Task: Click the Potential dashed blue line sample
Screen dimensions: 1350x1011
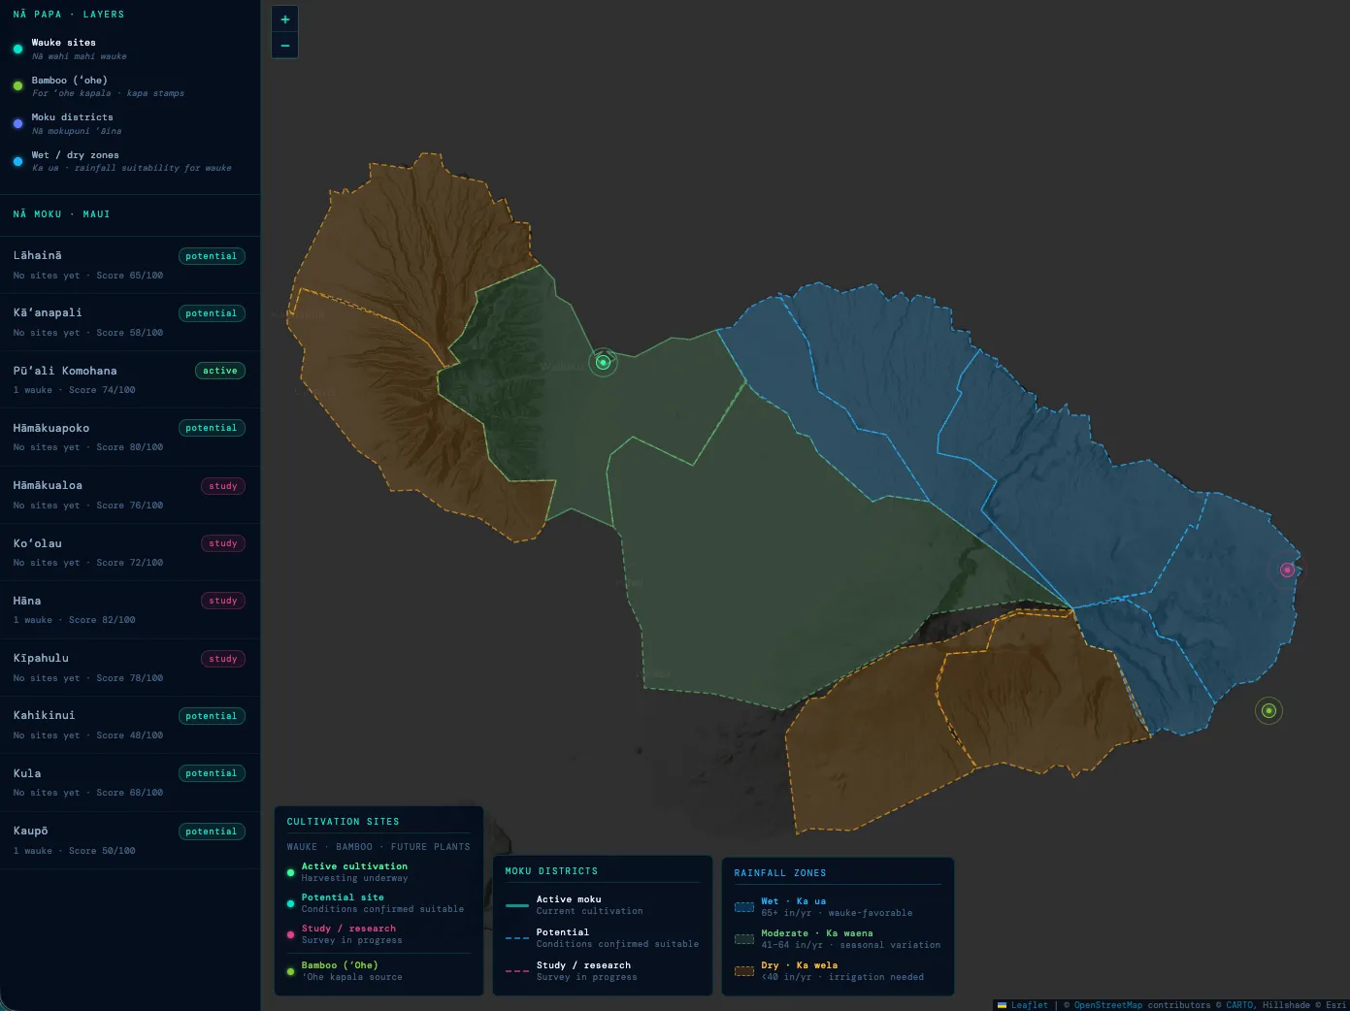Action: [517, 938]
